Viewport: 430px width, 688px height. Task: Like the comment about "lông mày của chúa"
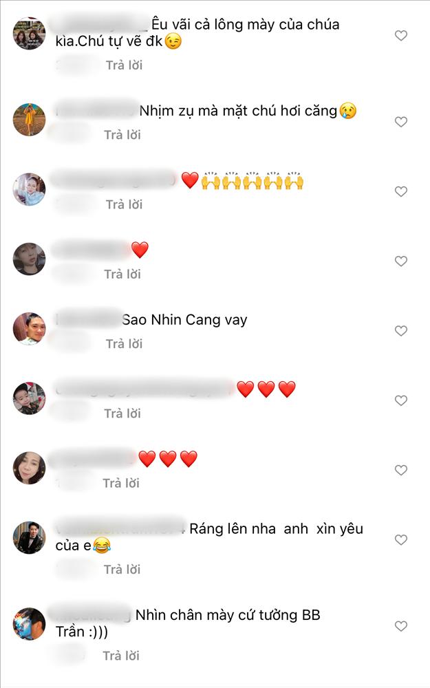(x=400, y=36)
